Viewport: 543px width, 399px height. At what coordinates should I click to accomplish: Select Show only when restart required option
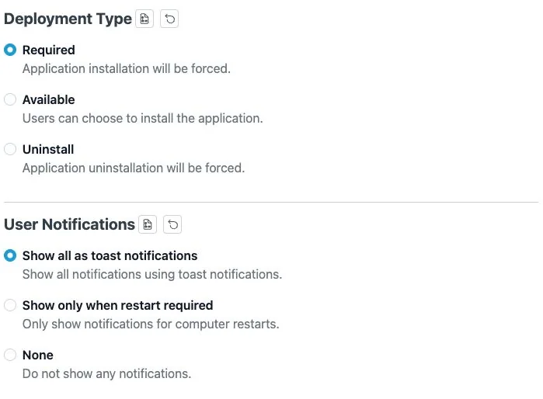[10, 305]
